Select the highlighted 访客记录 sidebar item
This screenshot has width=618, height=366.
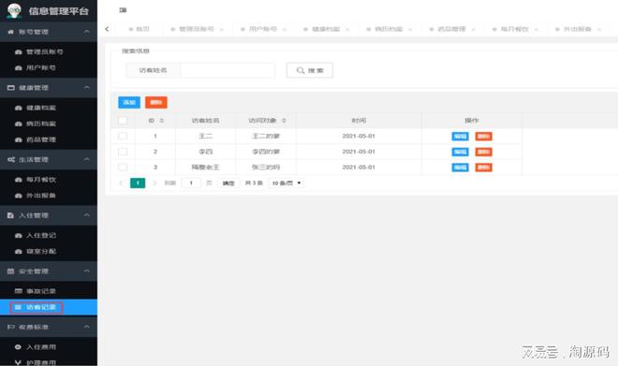coord(49,307)
